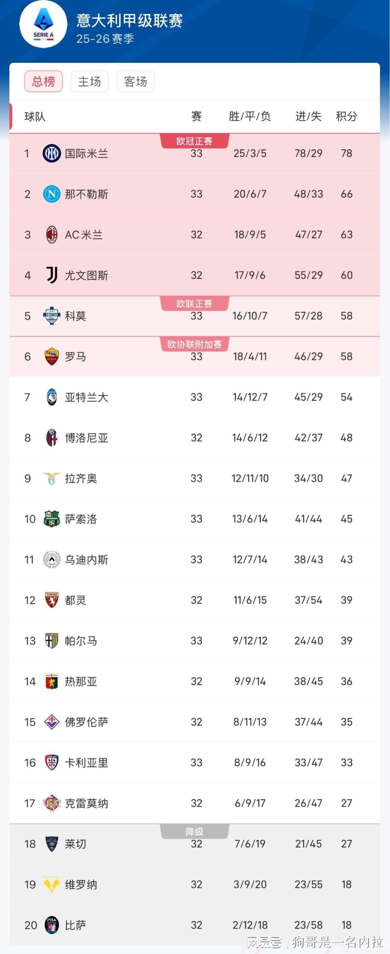The image size is (390, 954).
Task: Select the Juventus club crest
Action: tap(51, 275)
